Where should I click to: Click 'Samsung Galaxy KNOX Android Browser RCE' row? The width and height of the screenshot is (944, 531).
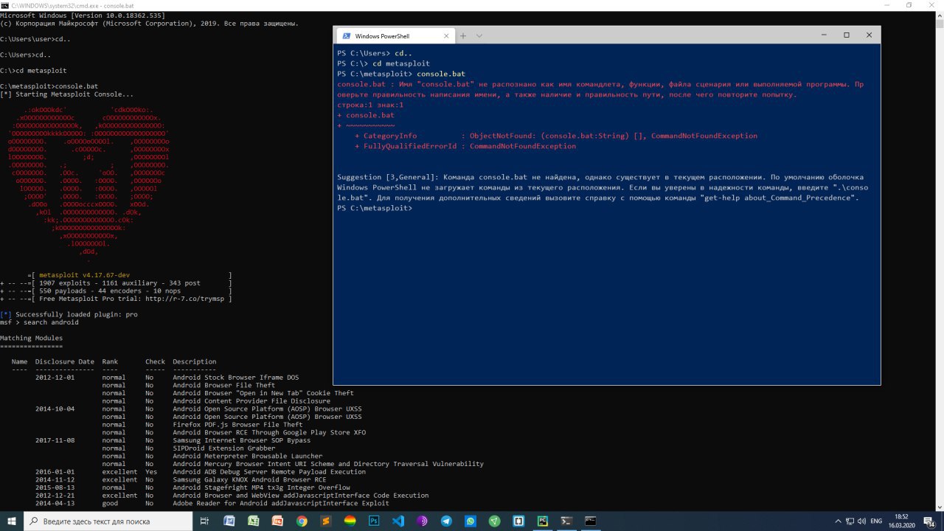[249, 479]
